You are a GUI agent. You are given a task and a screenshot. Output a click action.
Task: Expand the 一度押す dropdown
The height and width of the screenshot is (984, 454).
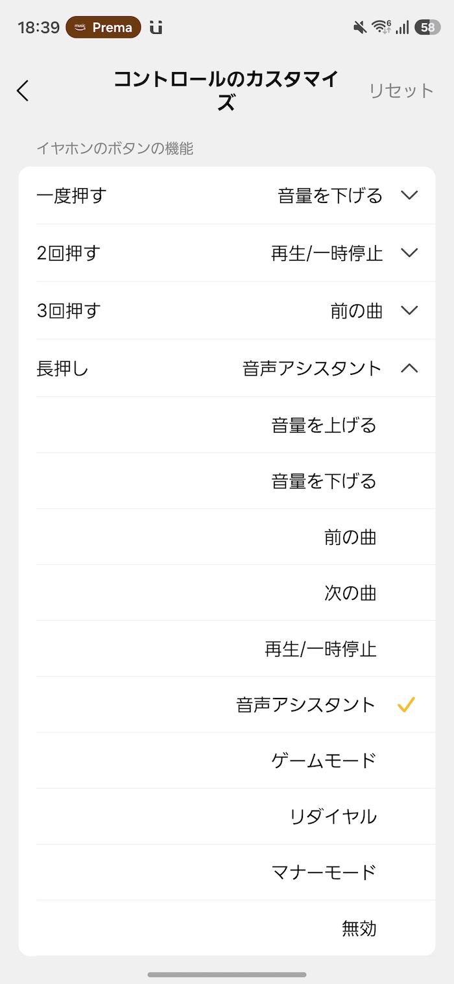(x=409, y=195)
